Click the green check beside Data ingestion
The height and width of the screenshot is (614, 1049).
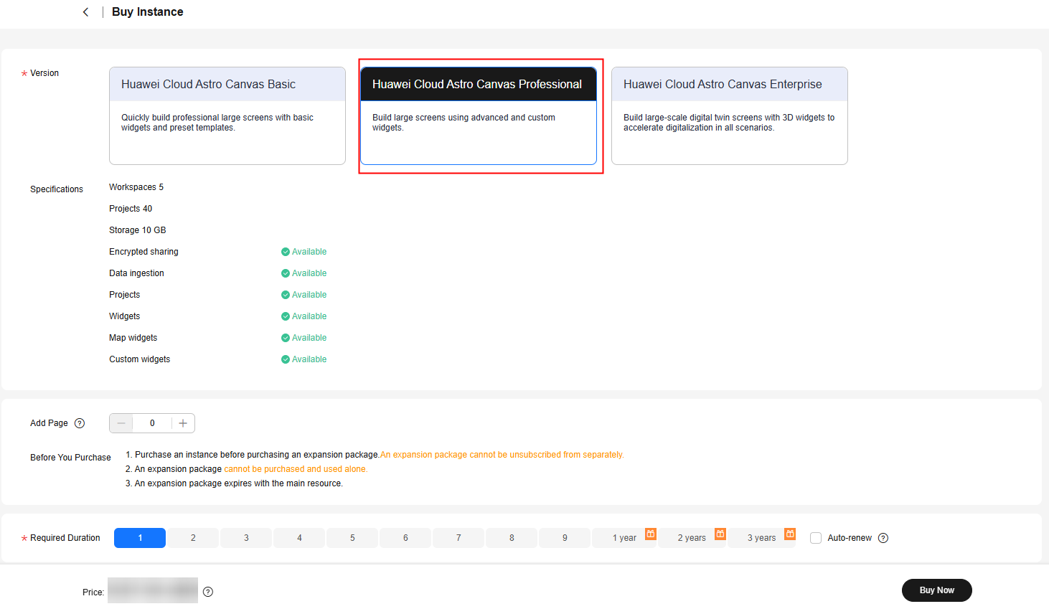tap(286, 273)
